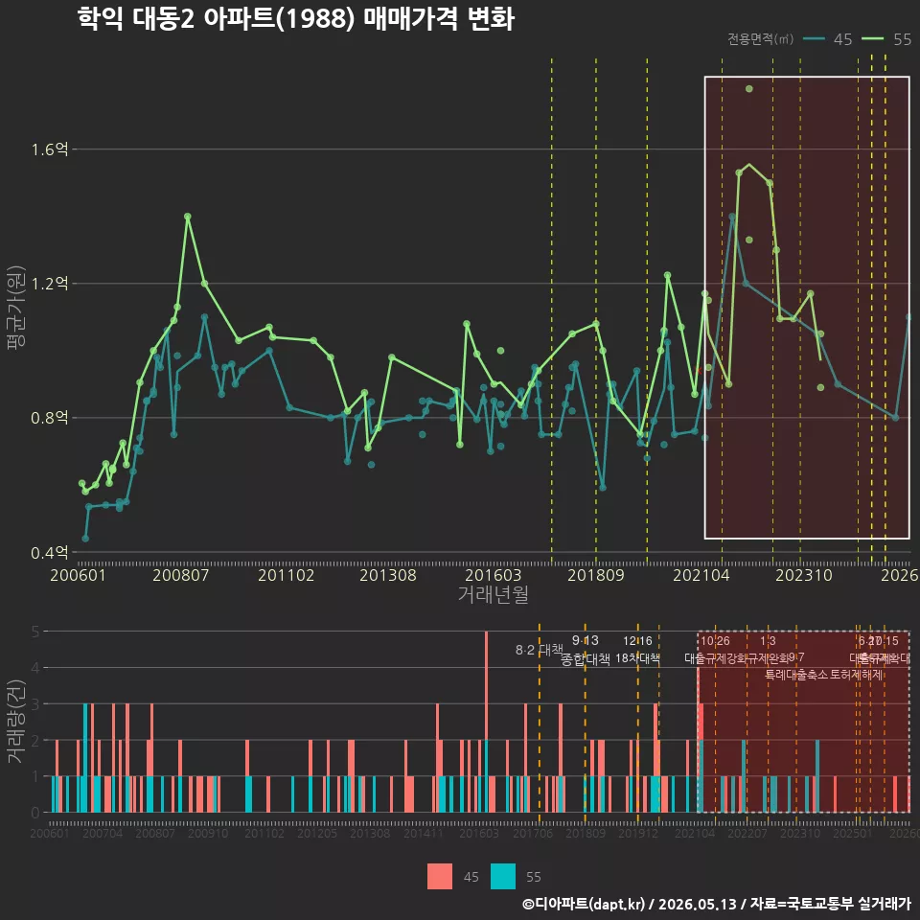Image resolution: width=920 pixels, height=920 pixels.
Task: Click 201603 on the price chart's date axis
Action: (x=493, y=575)
